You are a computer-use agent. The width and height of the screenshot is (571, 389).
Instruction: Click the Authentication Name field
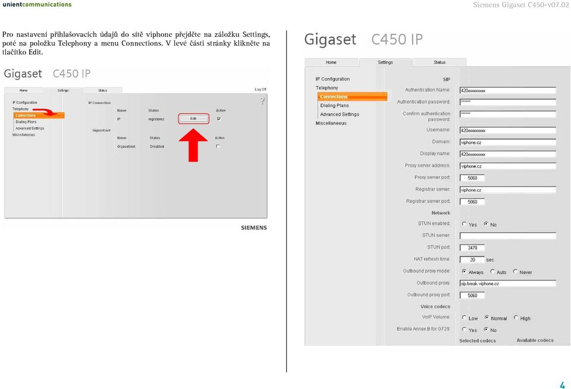[507, 90]
